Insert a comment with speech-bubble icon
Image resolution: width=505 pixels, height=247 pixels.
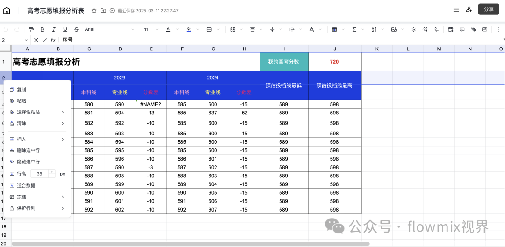pyautogui.click(x=462, y=29)
